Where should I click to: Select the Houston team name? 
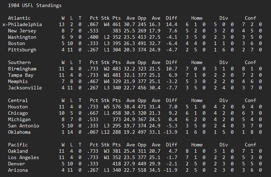[x=18, y=107]
